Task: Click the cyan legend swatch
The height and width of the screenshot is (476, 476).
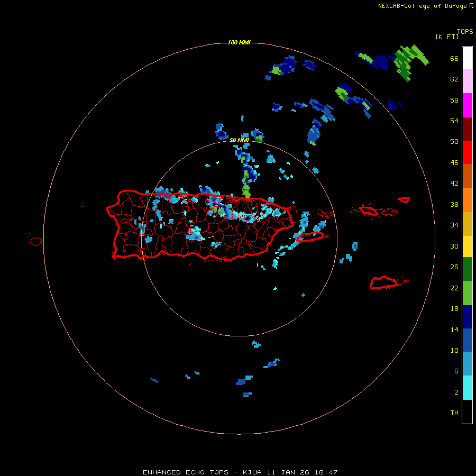Action: [467, 388]
